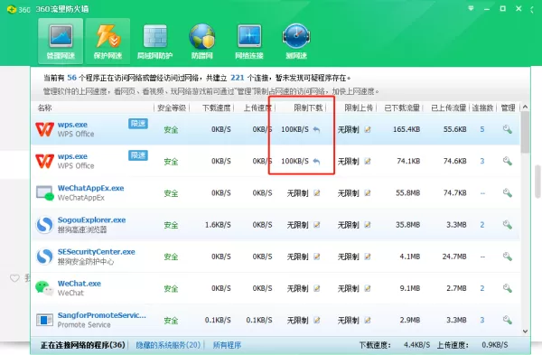Select the SogouExplorer.exe program name

pyautogui.click(x=91, y=220)
